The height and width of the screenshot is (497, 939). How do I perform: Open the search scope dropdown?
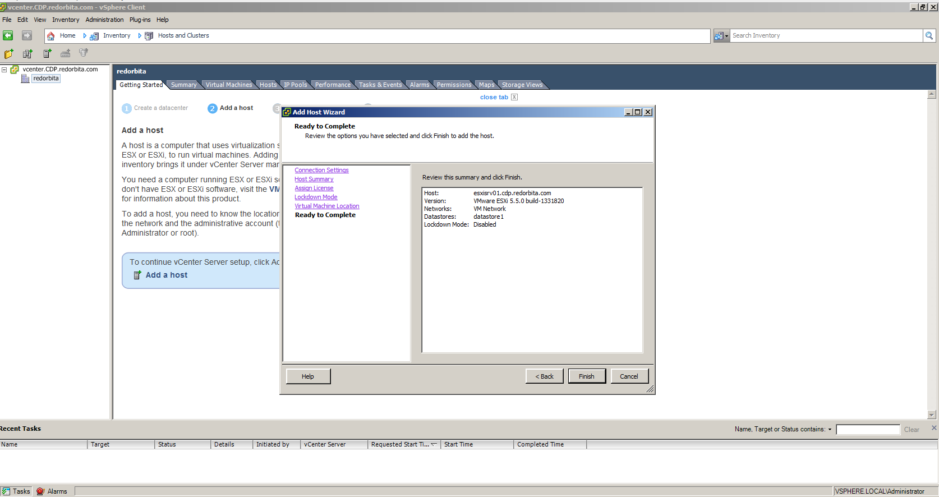coord(721,36)
